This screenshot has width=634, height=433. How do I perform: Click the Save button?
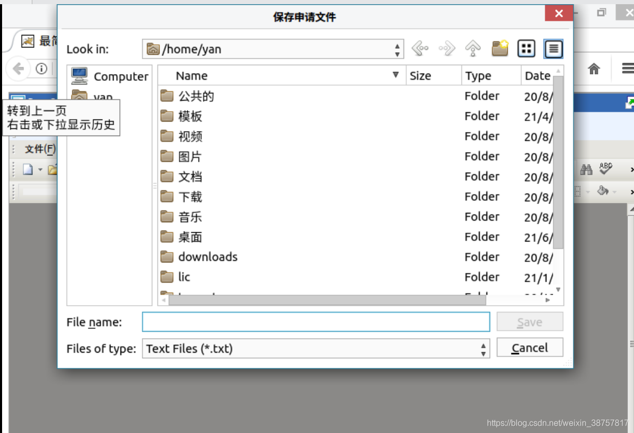[530, 322]
